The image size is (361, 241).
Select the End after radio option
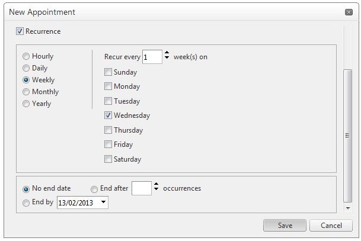(94, 189)
